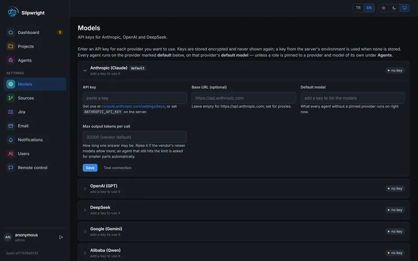This screenshot has width=418, height=261.
Task: Click the Jira sidebar icon
Action: 10,112
